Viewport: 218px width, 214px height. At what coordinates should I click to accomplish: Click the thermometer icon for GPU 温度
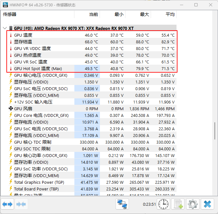(11, 35)
